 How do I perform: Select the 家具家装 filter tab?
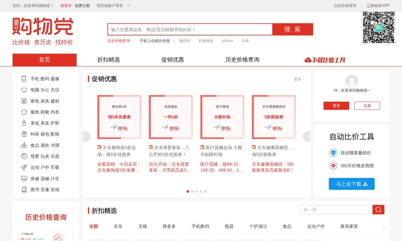[x=349, y=227]
